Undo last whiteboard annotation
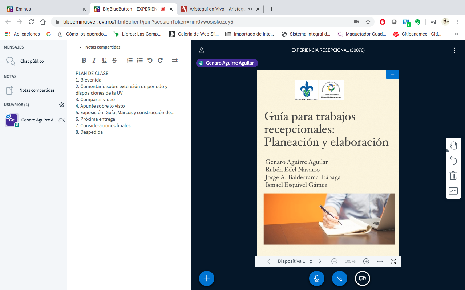 453,161
